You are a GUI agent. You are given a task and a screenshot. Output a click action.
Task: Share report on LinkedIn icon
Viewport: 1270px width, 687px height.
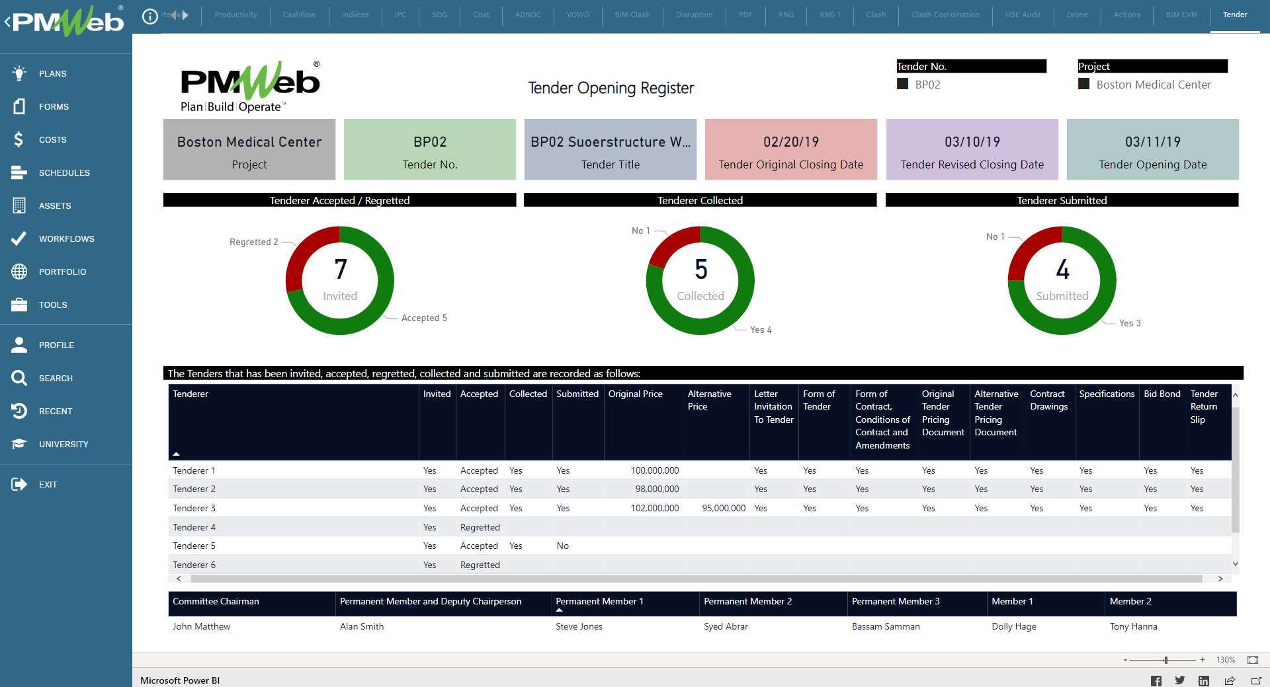[1204, 680]
